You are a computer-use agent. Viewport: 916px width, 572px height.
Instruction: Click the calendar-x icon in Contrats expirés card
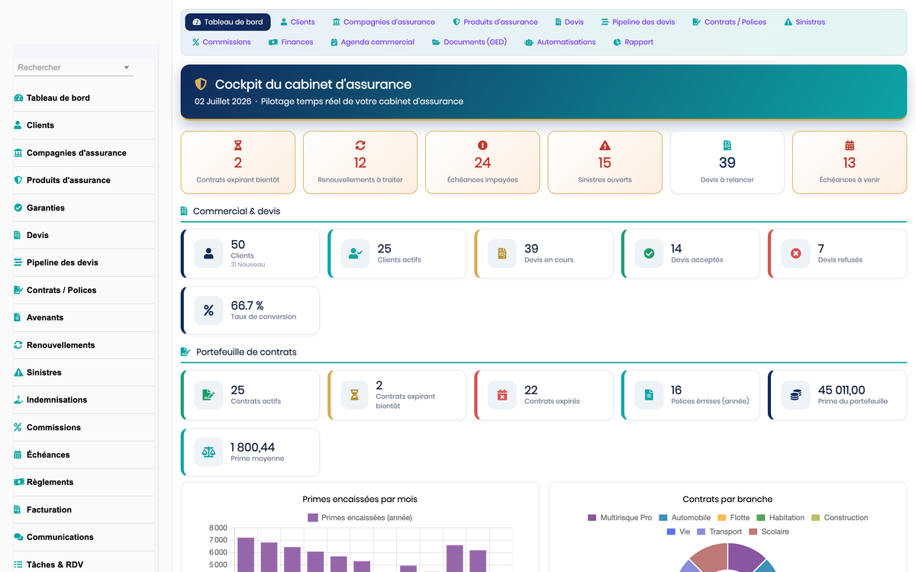(x=502, y=394)
